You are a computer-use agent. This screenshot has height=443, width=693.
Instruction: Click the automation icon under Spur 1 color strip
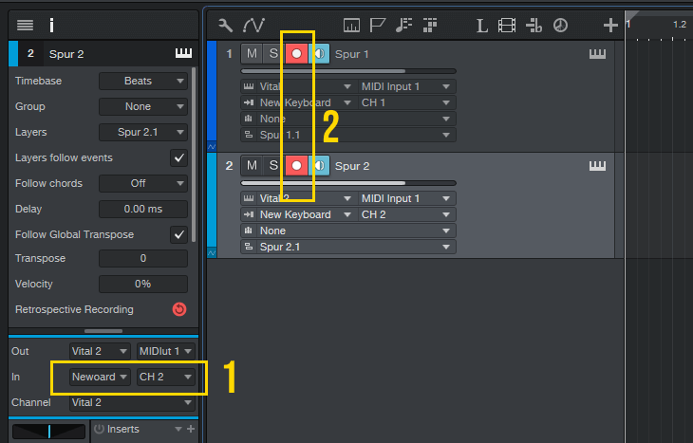pyautogui.click(x=212, y=146)
